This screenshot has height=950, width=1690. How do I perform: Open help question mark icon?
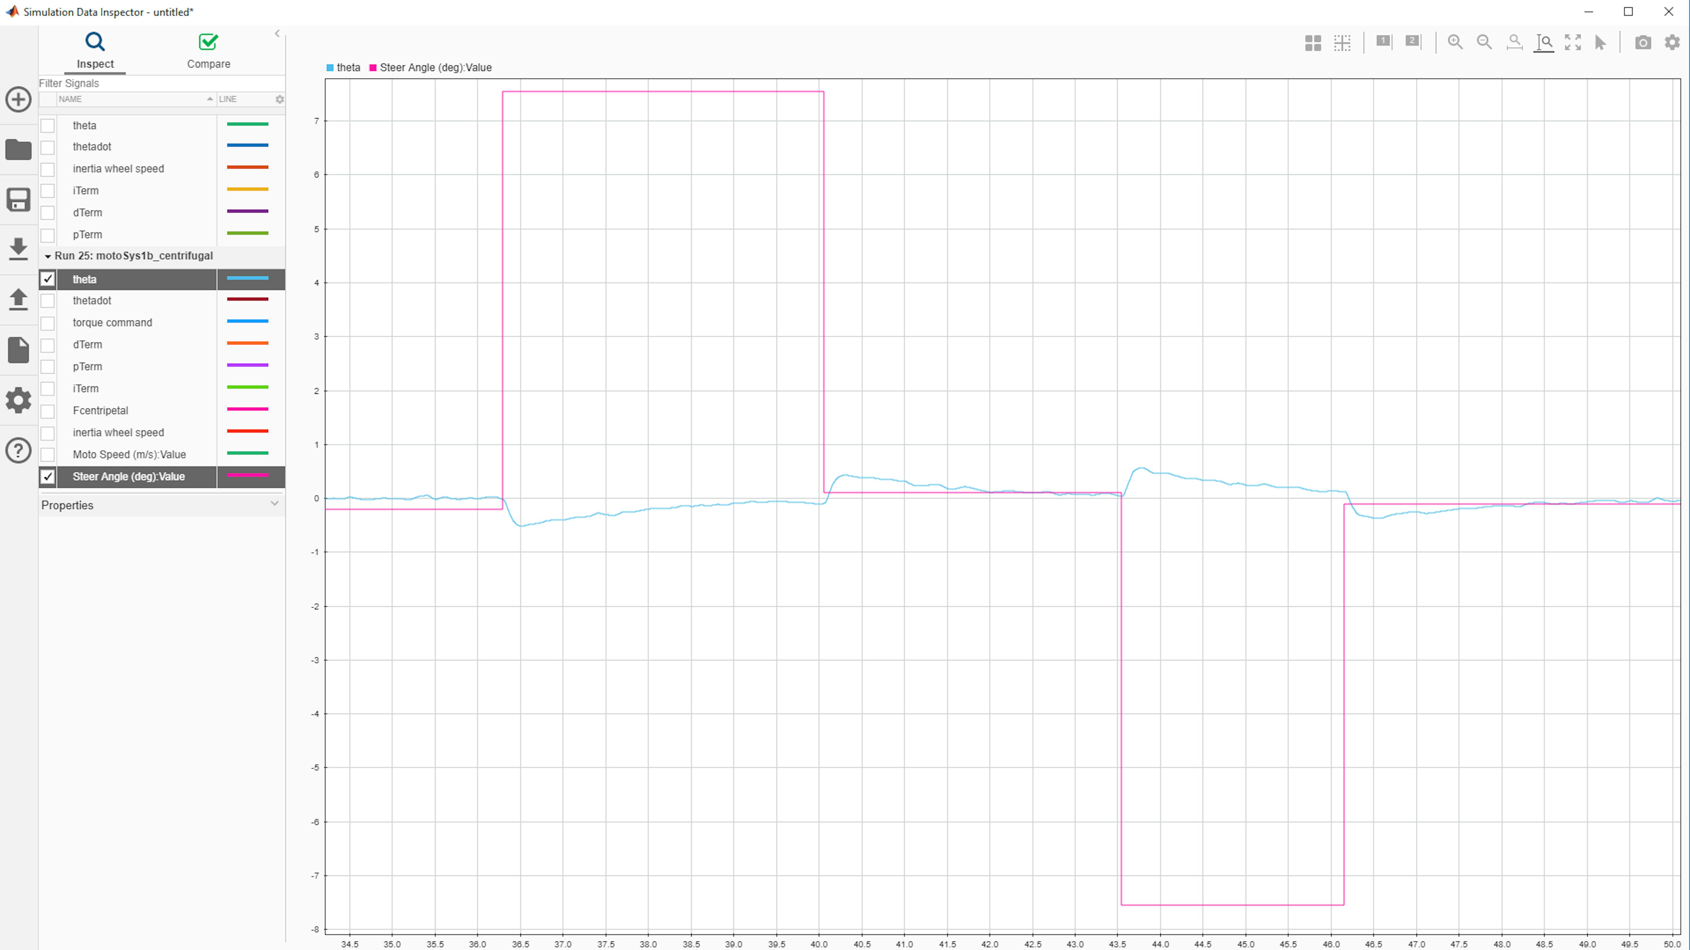(18, 450)
